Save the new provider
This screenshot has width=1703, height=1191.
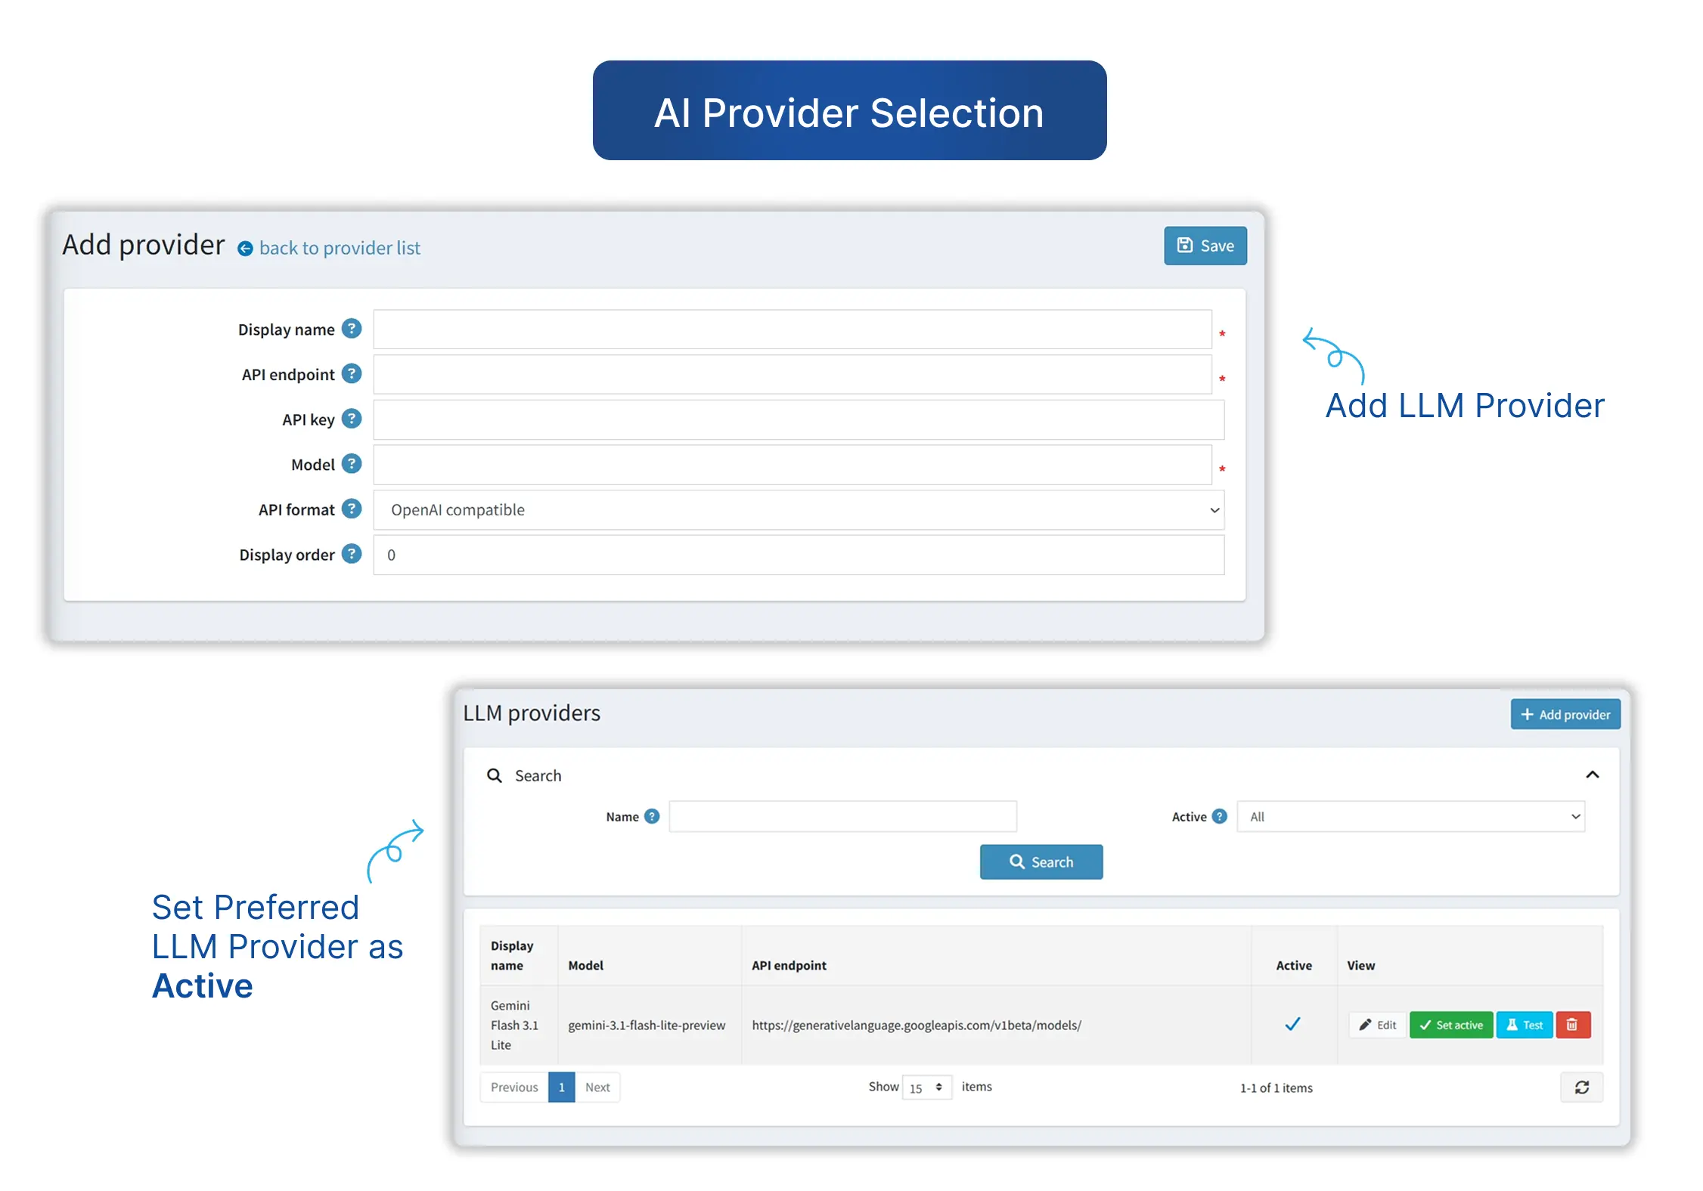coord(1205,246)
